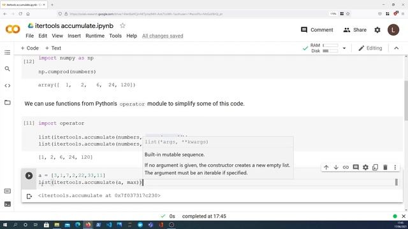Click the Colab logo
Image resolution: width=408 pixels, height=229 pixels.
13,29
